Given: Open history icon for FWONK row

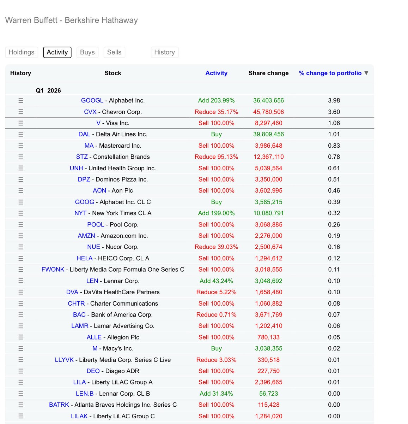Looking at the screenshot, I should point(21,270).
